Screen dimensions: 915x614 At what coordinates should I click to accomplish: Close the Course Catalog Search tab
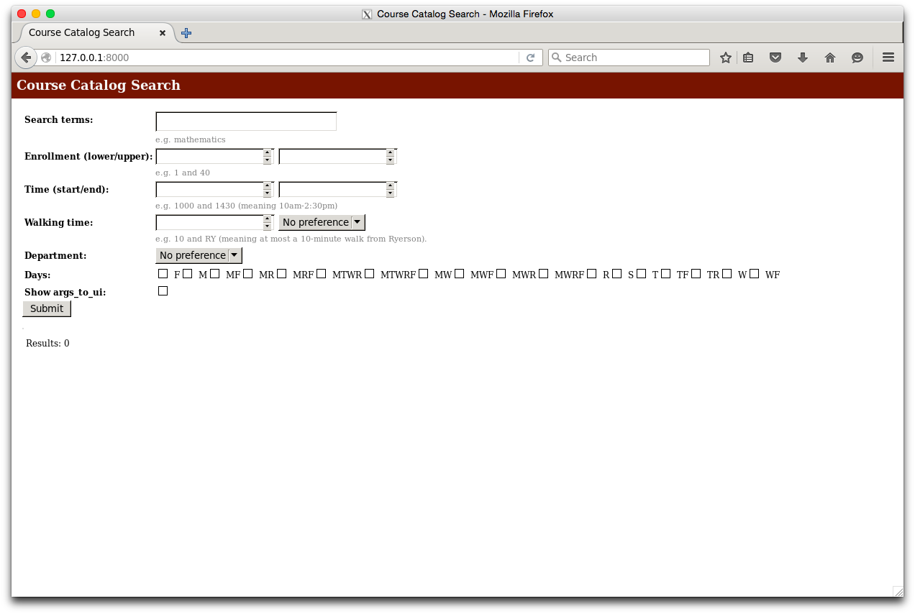163,33
